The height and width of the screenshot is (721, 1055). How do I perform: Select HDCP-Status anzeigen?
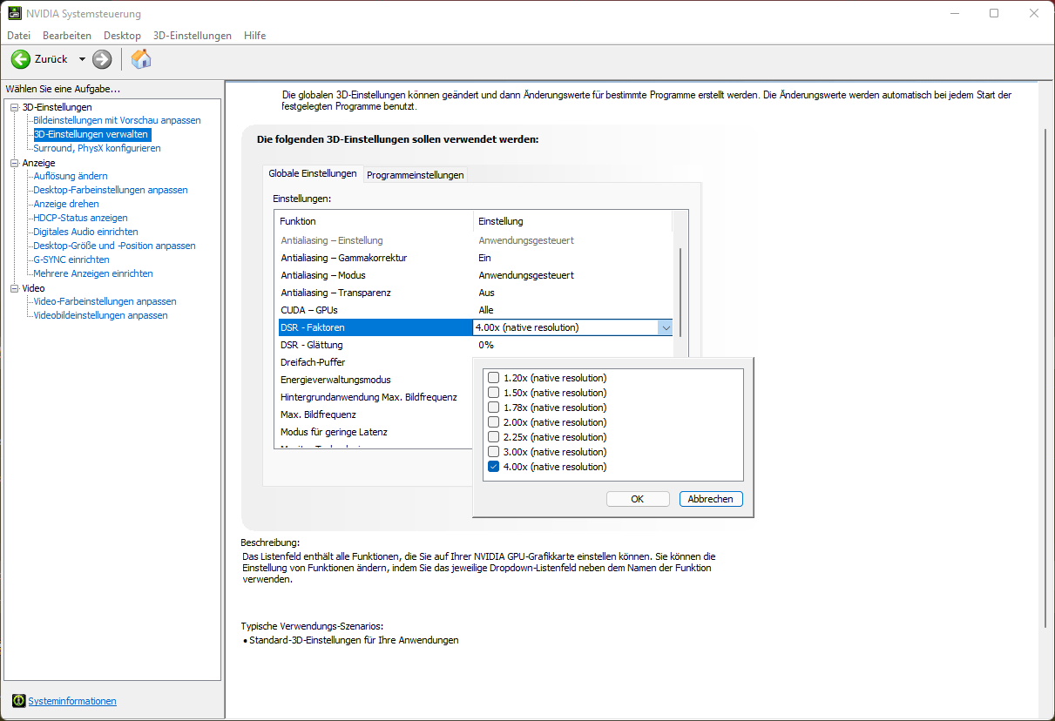point(80,218)
